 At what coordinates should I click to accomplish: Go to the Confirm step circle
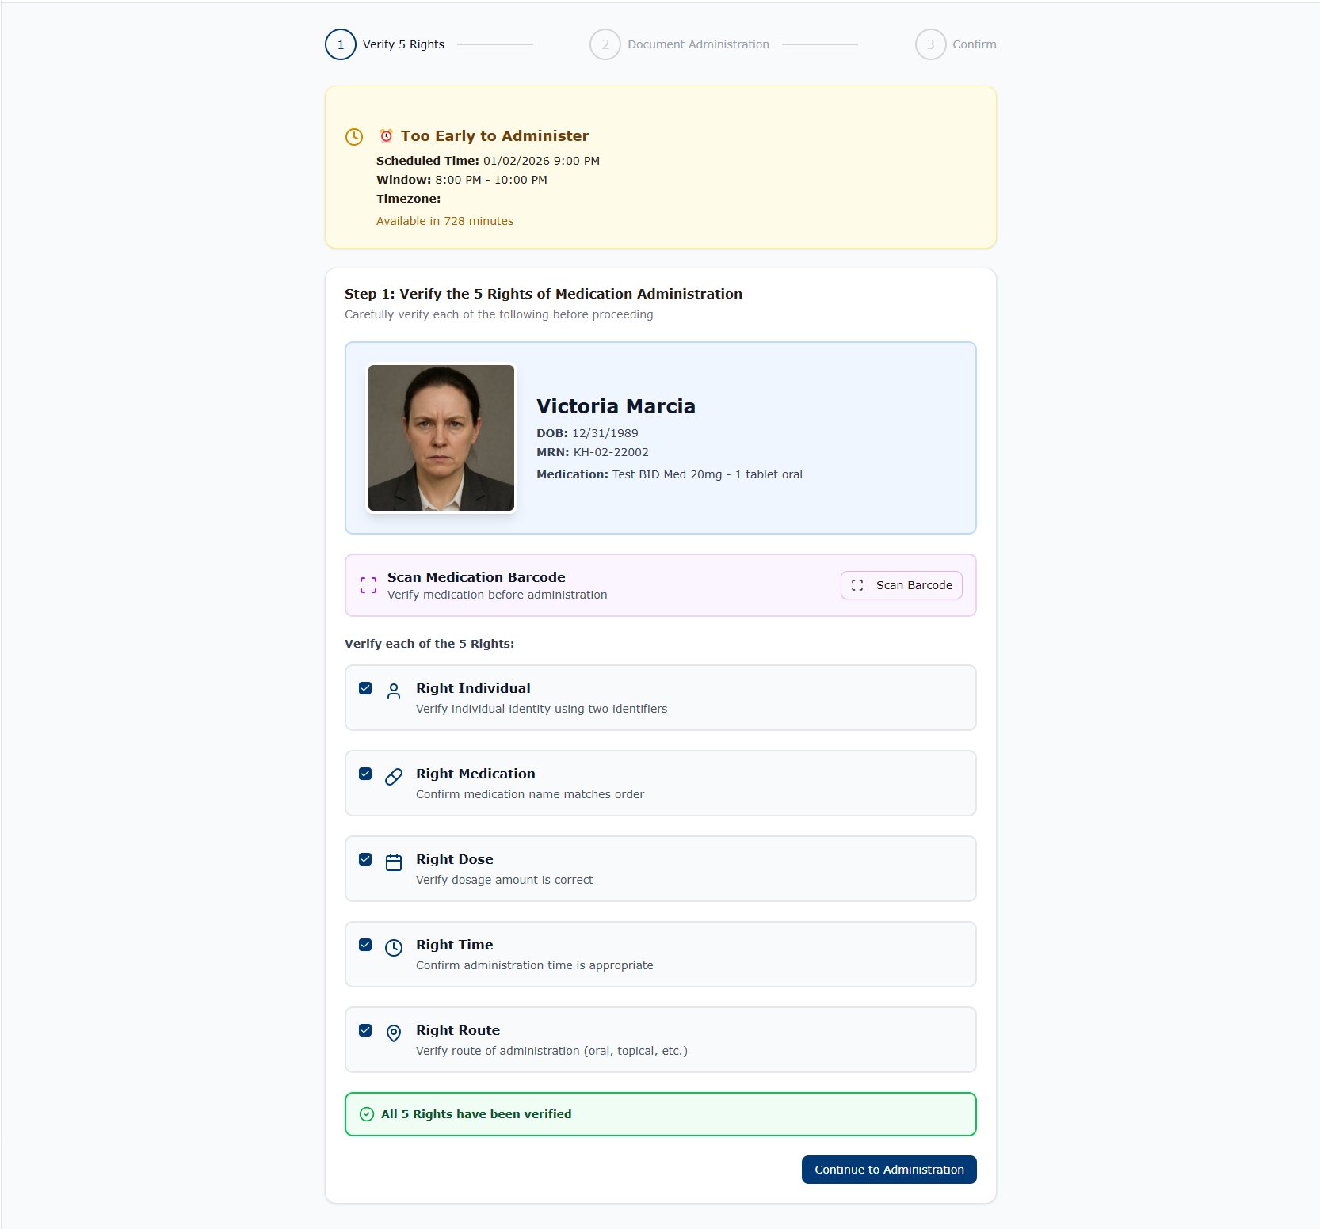(x=930, y=44)
